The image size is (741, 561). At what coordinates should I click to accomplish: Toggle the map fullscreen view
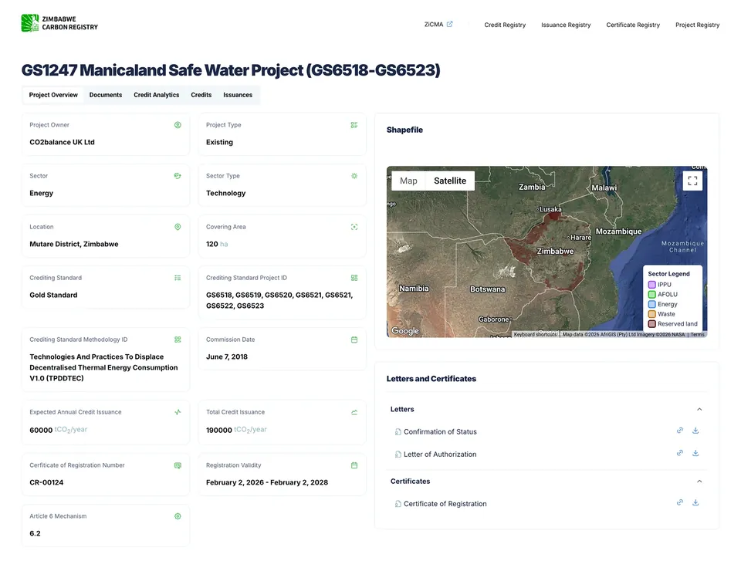click(692, 181)
